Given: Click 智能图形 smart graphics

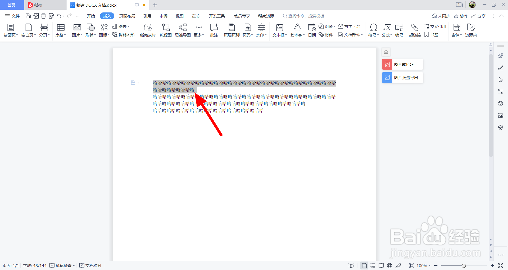Looking at the screenshot, I should [x=123, y=35].
